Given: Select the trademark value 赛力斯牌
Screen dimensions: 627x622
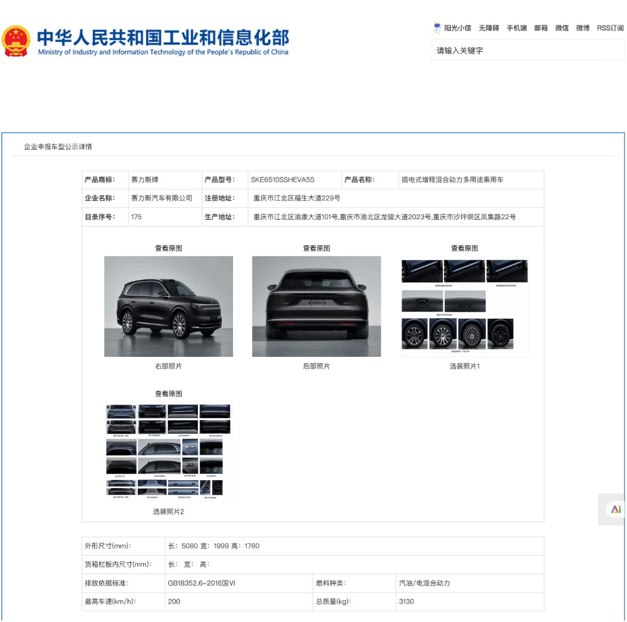Looking at the screenshot, I should pyautogui.click(x=145, y=180).
